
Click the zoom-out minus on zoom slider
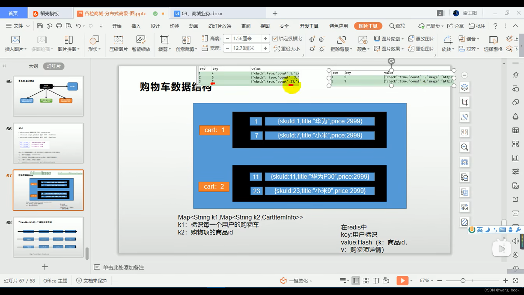click(439, 281)
